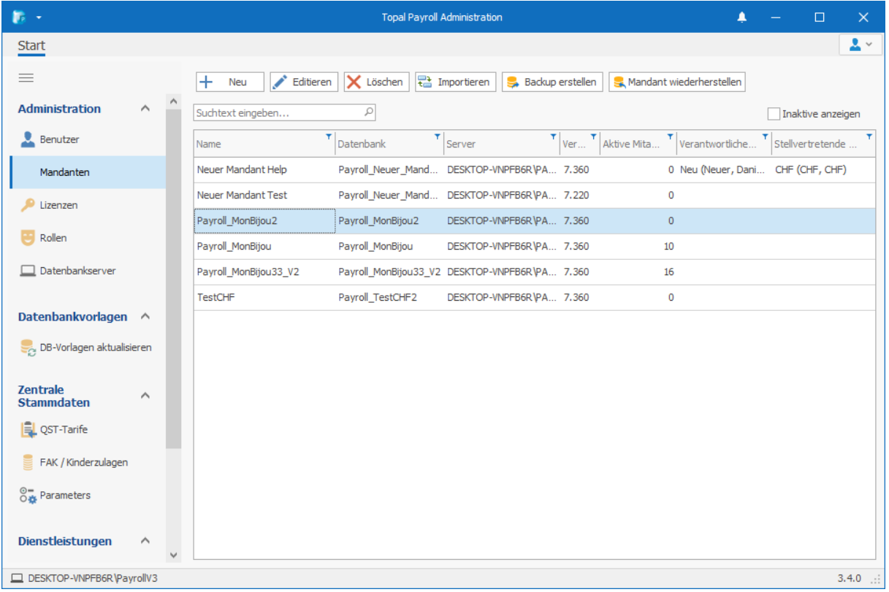The height and width of the screenshot is (592, 889).
Task: Collapse the Datenbankvorlagen section chevron
Action: (145, 317)
